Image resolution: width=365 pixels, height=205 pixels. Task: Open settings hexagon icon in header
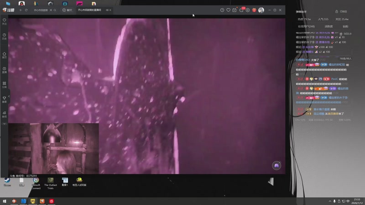pos(248,10)
